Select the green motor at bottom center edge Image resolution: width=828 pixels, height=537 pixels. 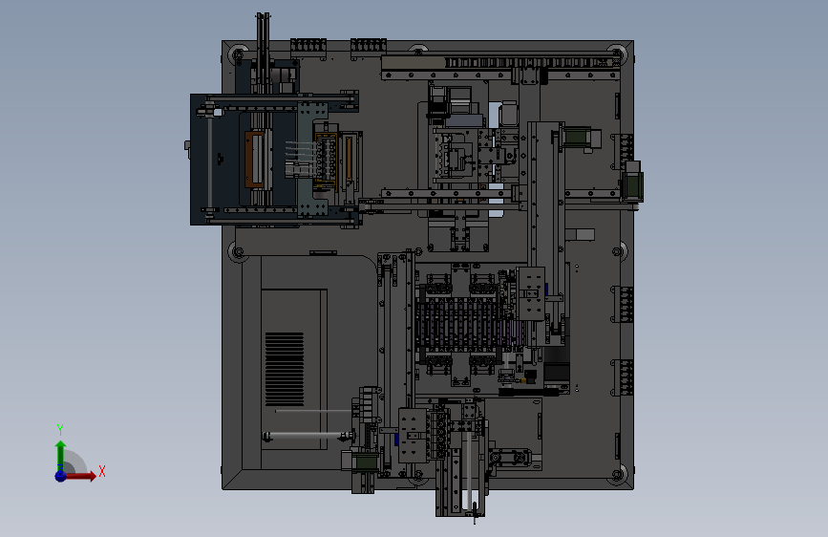coord(366,462)
